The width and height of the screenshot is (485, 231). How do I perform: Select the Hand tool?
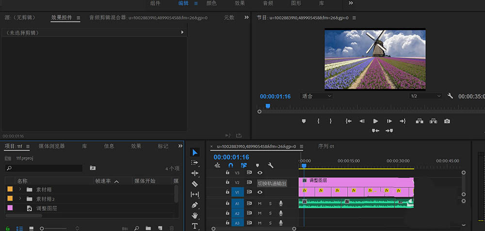click(x=195, y=215)
